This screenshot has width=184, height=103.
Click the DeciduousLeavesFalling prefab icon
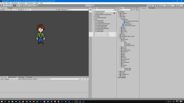(124, 21)
